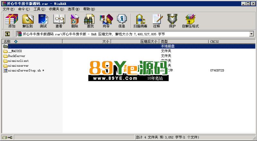Click the niuniuServerStep.sh file icon

[5, 70]
